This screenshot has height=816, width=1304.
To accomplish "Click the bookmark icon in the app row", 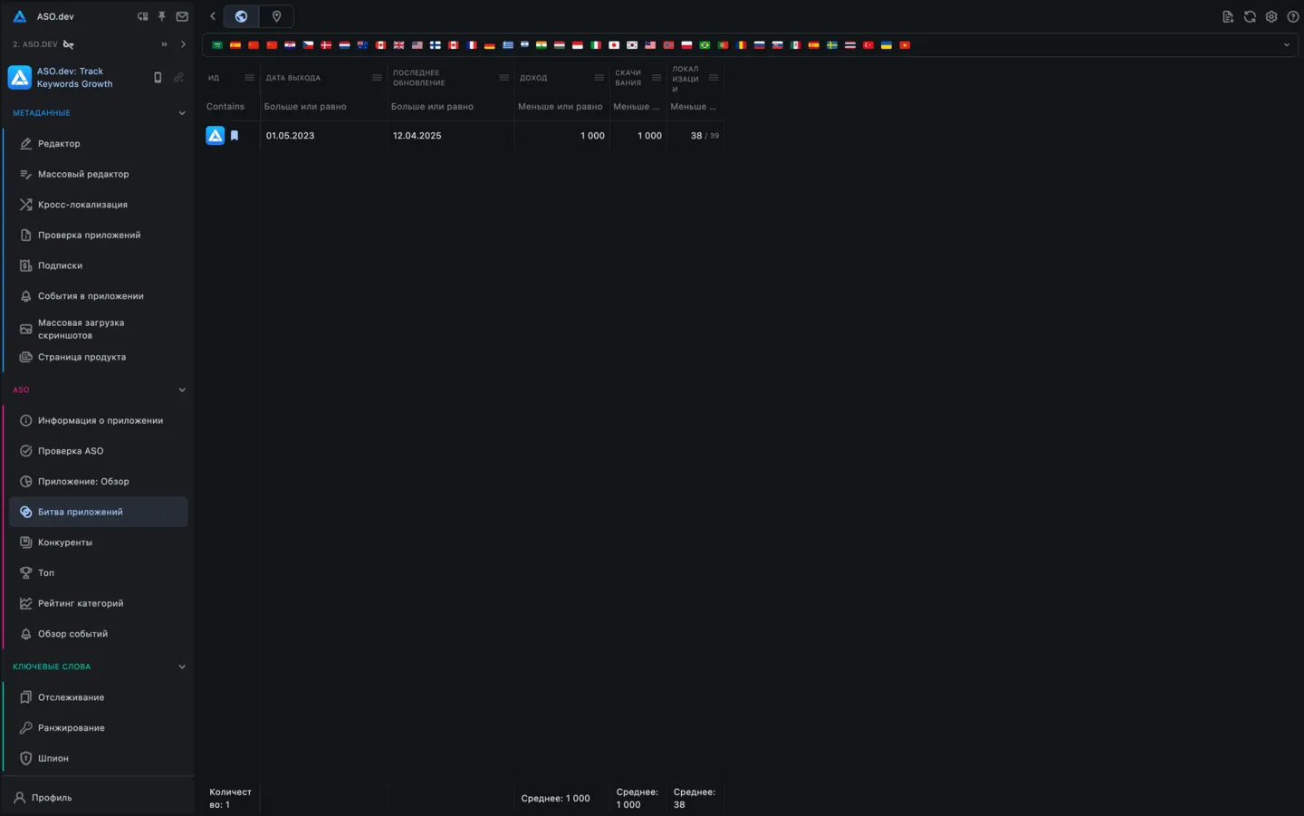I will coord(235,136).
